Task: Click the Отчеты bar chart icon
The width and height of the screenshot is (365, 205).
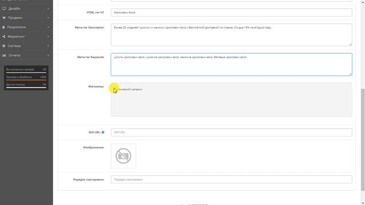Action: [x=4, y=55]
